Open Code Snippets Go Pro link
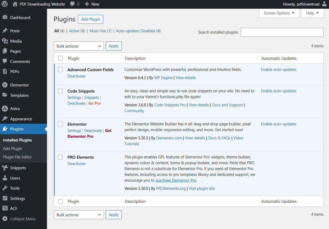Viewport: 329px width, 229px height. click(x=95, y=103)
